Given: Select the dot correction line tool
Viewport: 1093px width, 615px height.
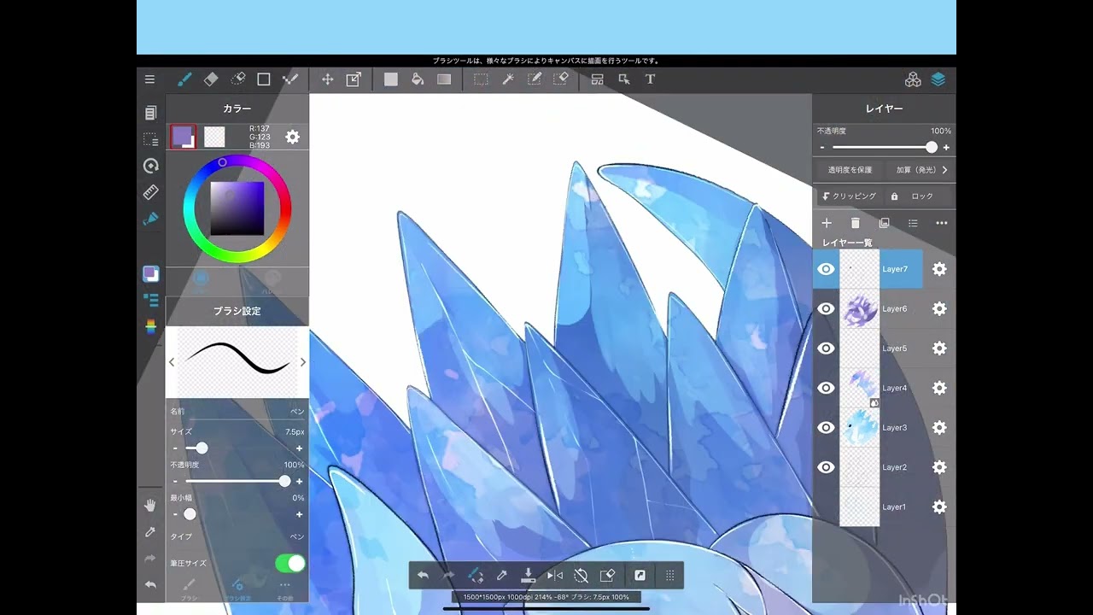Looking at the screenshot, I should [x=290, y=79].
